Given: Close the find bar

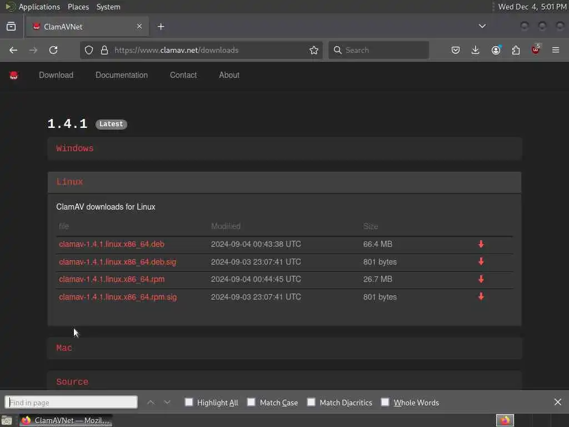Looking at the screenshot, I should 558,402.
